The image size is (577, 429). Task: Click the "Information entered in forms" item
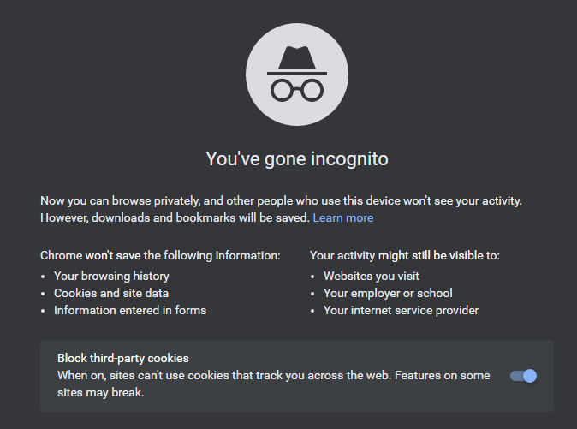pos(130,310)
